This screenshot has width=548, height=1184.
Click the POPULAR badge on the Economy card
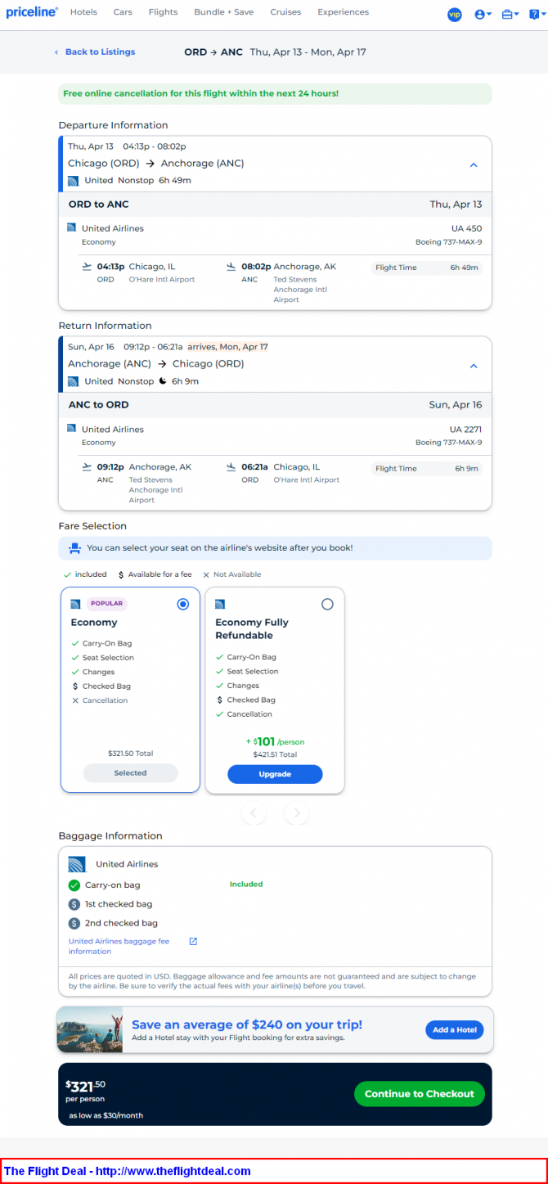(x=106, y=604)
